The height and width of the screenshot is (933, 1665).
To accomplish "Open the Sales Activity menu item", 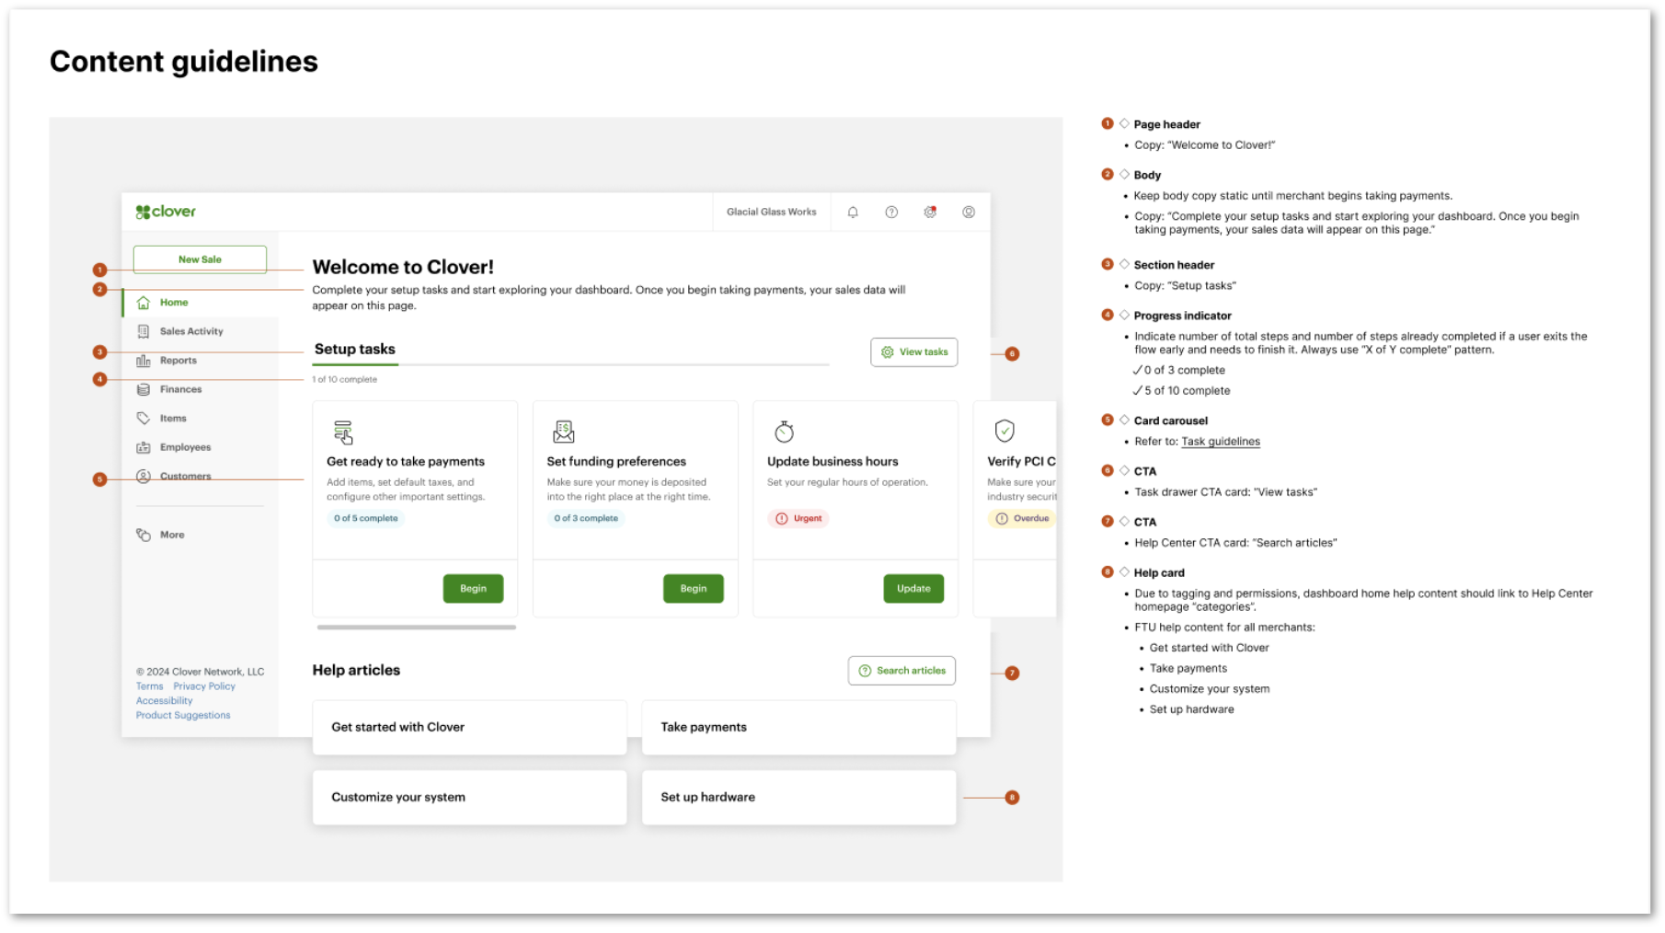I will coord(200,331).
